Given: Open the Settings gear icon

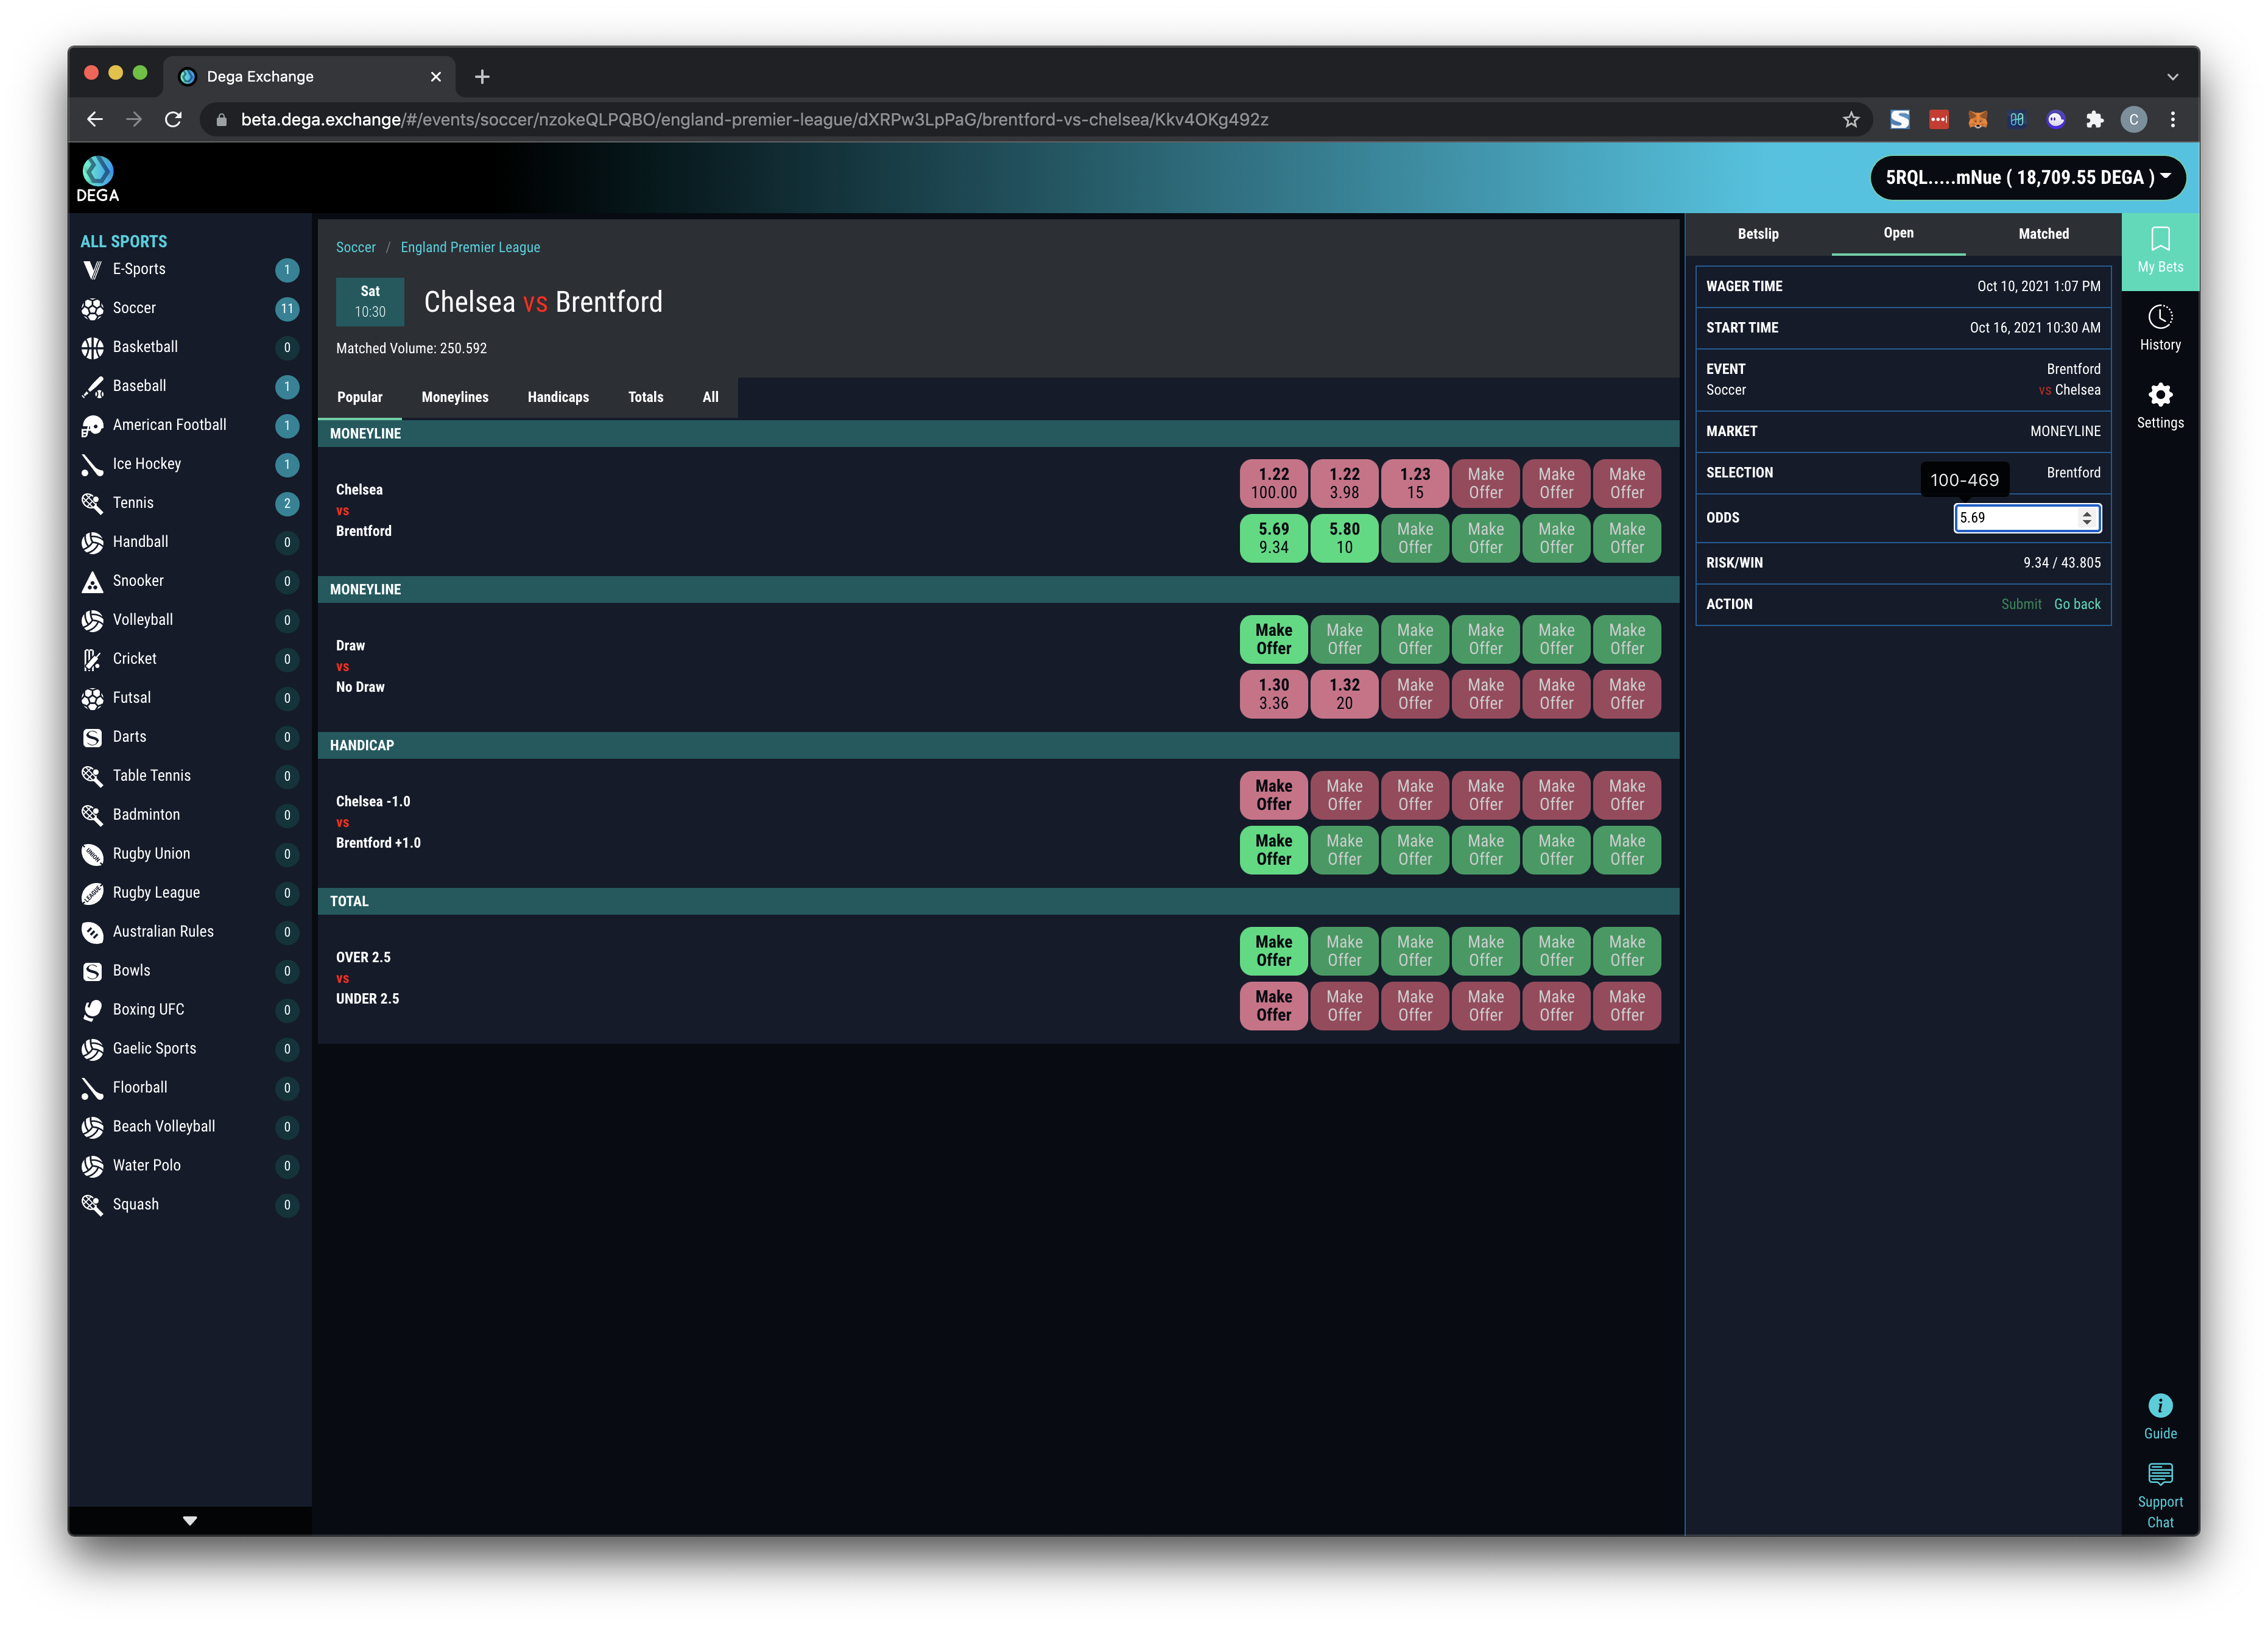Looking at the screenshot, I should 2160,395.
